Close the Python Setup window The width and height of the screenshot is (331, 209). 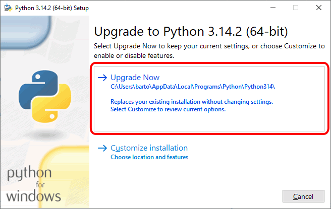[x=319, y=7]
